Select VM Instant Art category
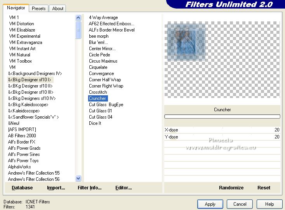Screen dimensions: 285x210 [x=22, y=48]
